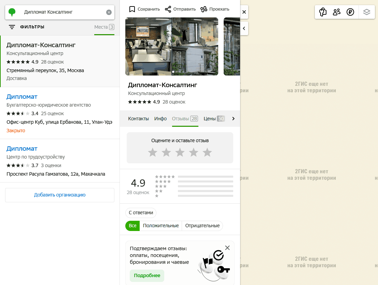Select the Отрицательные reviews filter
Image resolution: width=378 pixels, height=285 pixels.
coord(202,226)
